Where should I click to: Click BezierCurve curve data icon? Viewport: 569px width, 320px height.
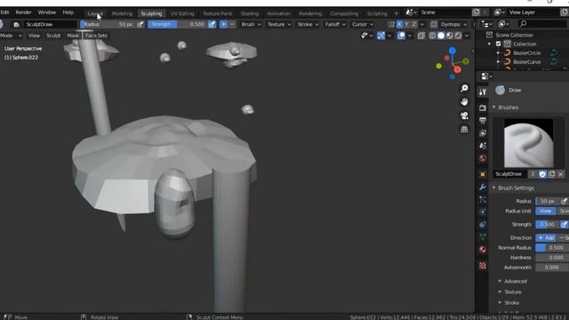coord(554,61)
